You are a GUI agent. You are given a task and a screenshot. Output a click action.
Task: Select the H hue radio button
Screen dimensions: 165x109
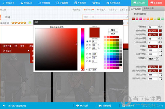coord(87,41)
